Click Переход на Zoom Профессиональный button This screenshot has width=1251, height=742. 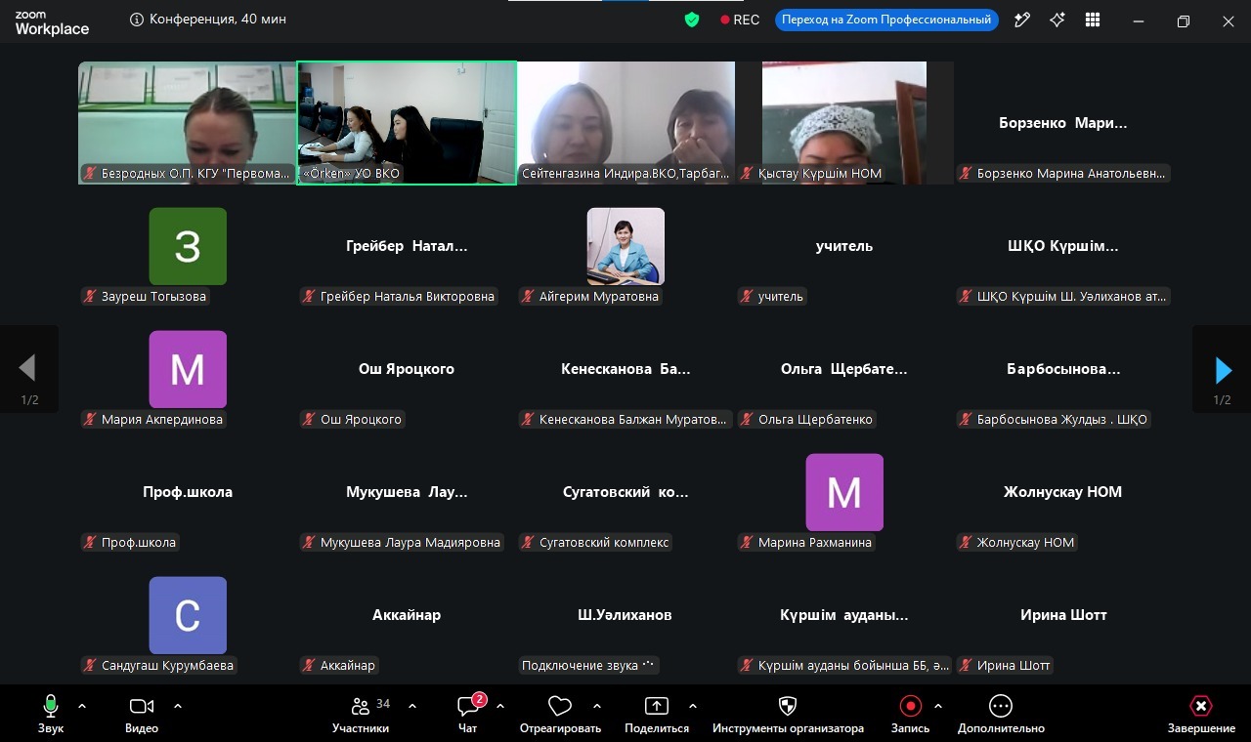click(886, 20)
